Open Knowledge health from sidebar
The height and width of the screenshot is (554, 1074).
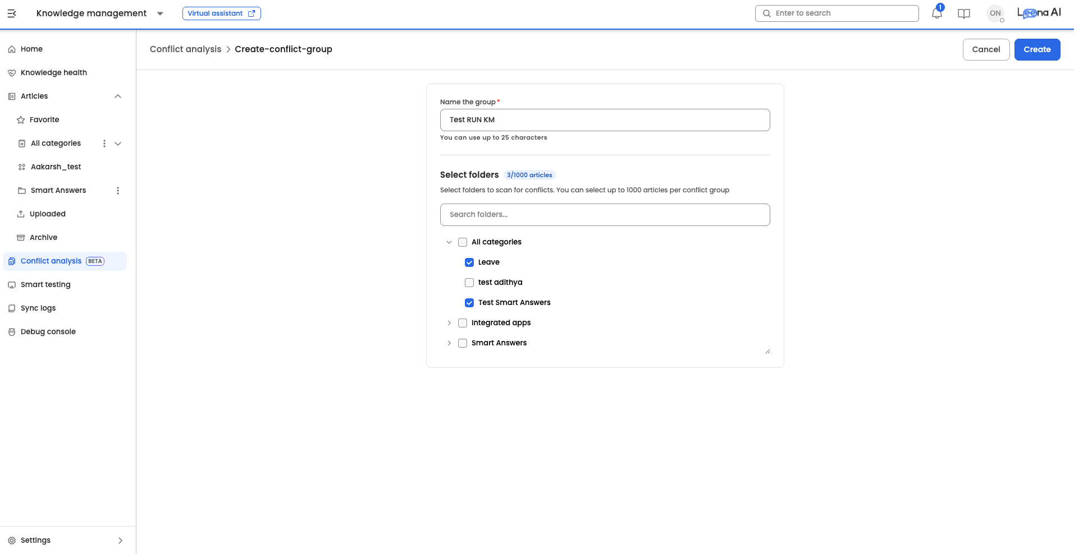[x=54, y=73]
